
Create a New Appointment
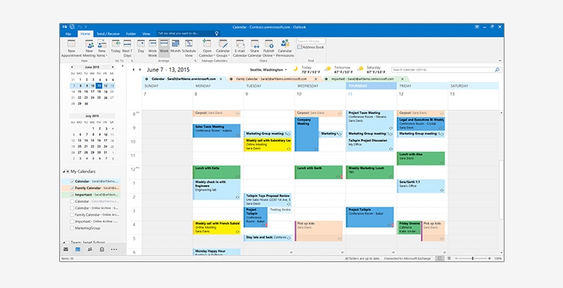[71, 48]
